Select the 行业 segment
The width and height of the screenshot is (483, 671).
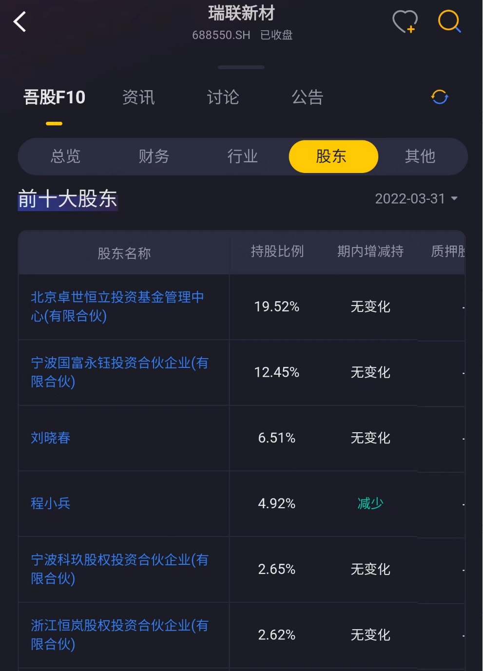click(x=242, y=156)
